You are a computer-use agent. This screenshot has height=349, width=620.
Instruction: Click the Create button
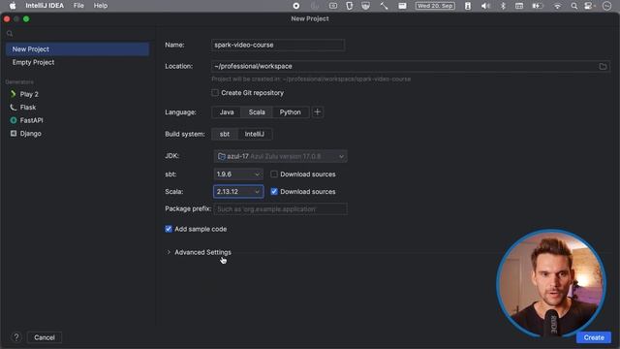[594, 337]
